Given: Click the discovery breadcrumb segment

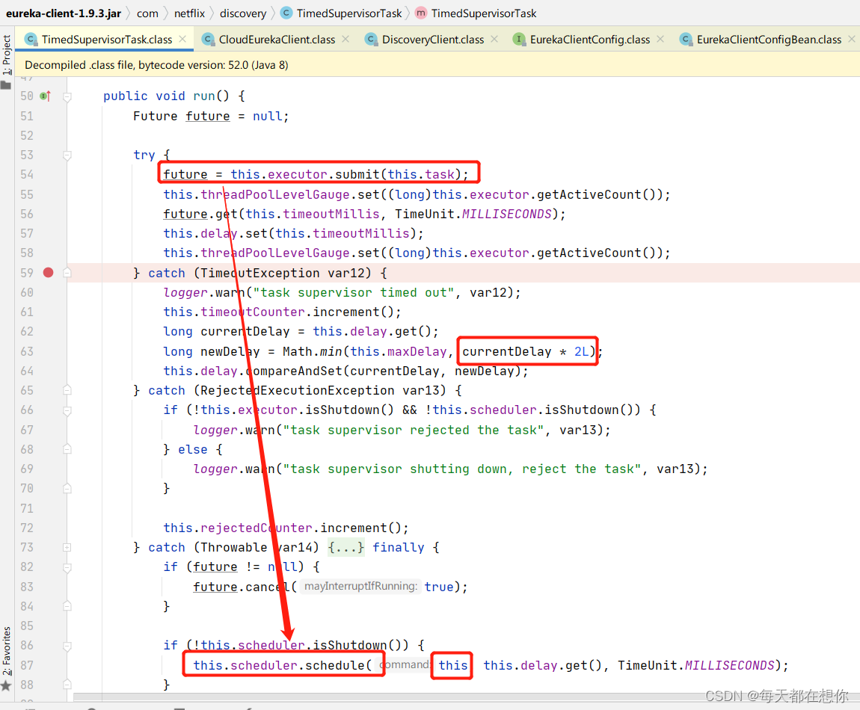Looking at the screenshot, I should [x=243, y=13].
